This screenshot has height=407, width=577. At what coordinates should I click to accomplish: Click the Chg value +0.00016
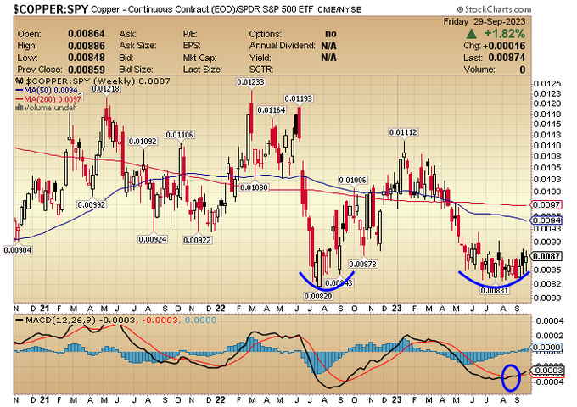coord(504,46)
